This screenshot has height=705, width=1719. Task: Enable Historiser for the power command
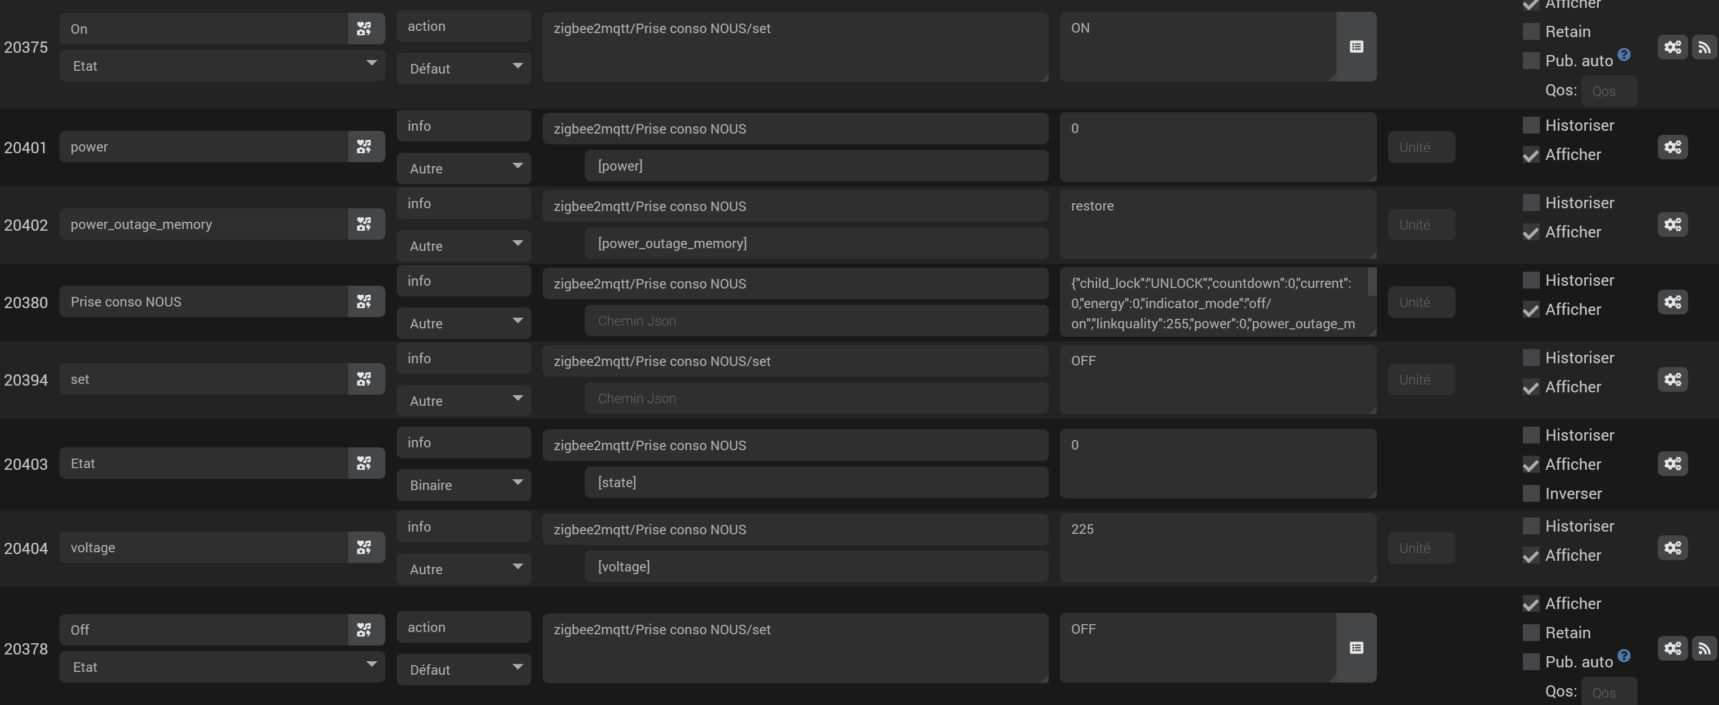click(1531, 125)
